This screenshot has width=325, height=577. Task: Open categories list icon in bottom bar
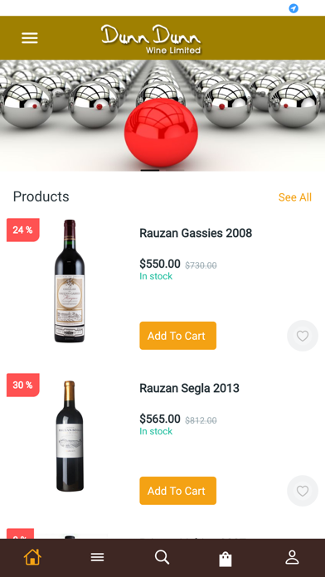[98, 557]
